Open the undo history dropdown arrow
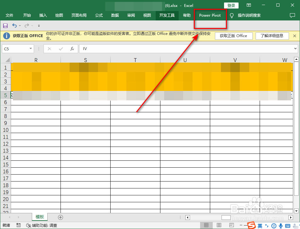 tap(20, 25)
